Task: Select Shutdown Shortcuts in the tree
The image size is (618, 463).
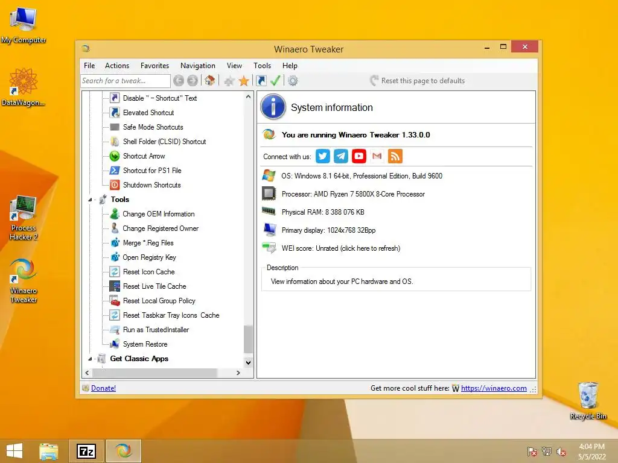Action: coord(151,185)
